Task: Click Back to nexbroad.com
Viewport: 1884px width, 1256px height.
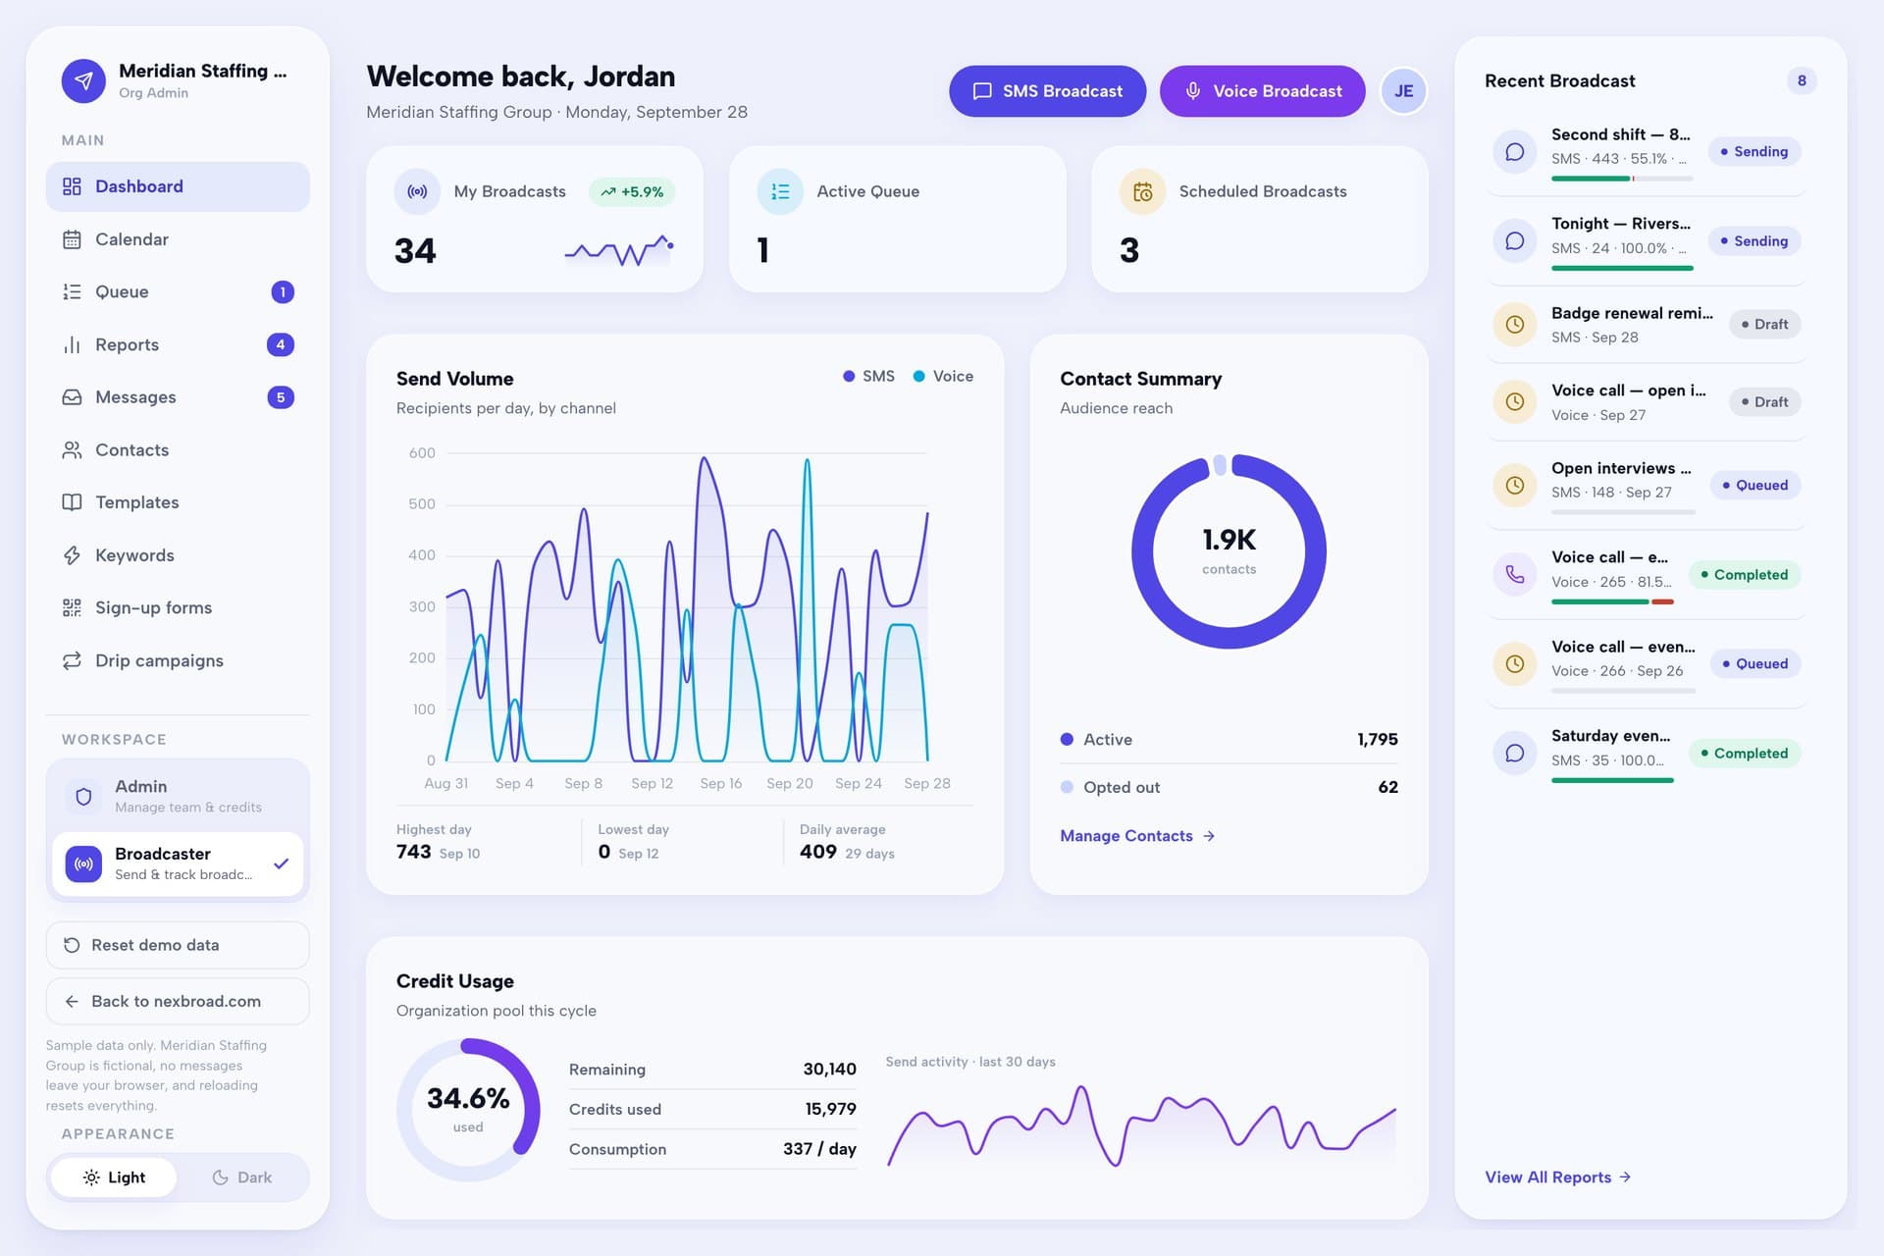Action: coord(178,1001)
